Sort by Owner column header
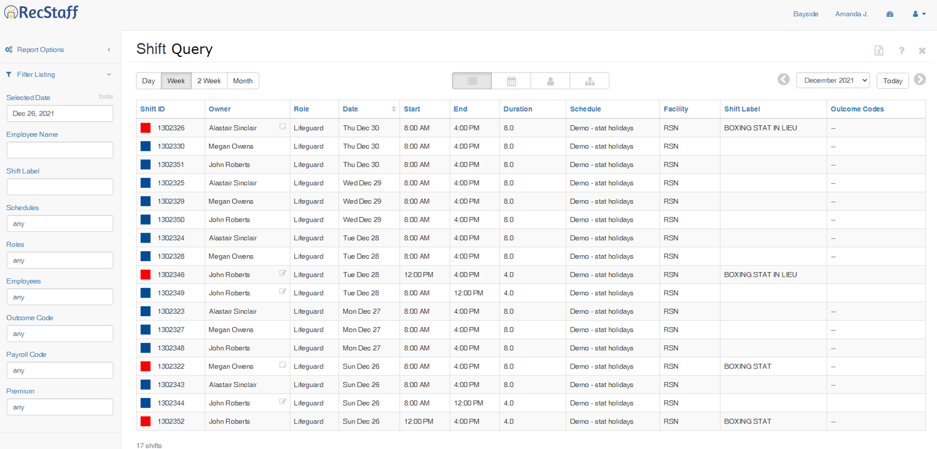 tap(219, 109)
